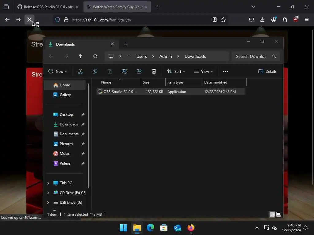Open Gallery in navigation pane

point(65,95)
